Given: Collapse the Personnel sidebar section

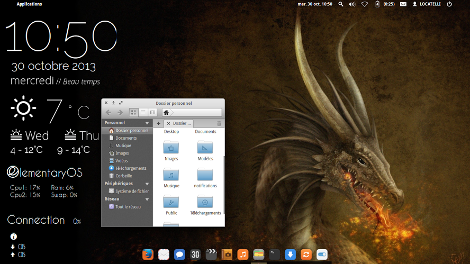Looking at the screenshot, I should click(x=147, y=123).
